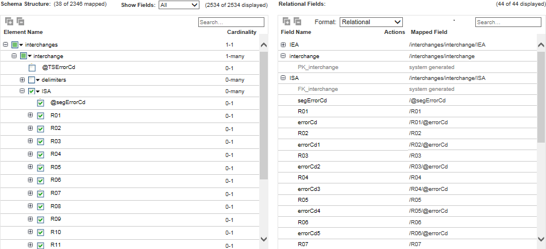
Task: Open the Show Fields dropdown
Action: coord(179,5)
